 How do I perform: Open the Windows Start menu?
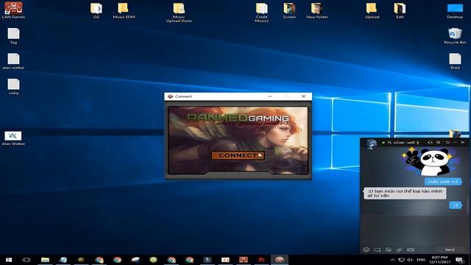click(9, 260)
